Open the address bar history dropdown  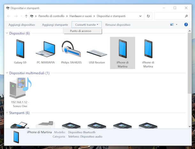point(140,16)
